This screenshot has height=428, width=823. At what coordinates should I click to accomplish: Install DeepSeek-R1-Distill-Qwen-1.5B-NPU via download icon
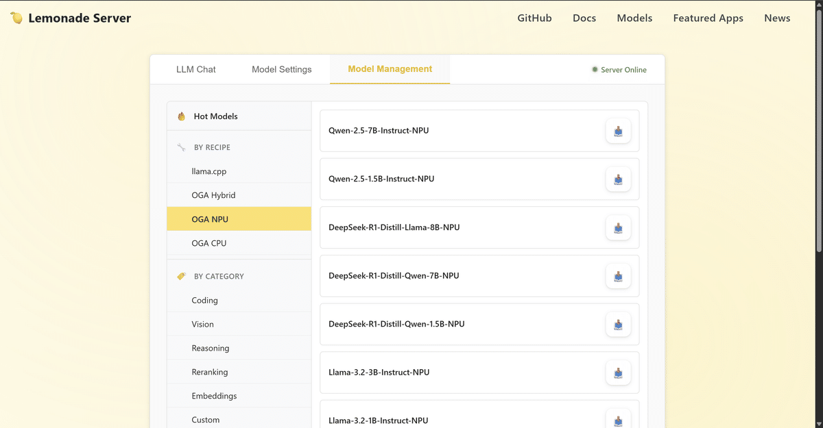tap(618, 324)
